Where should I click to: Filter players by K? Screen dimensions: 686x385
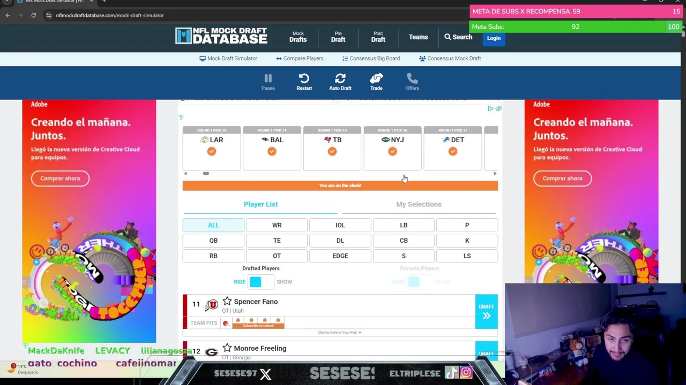pyautogui.click(x=467, y=241)
